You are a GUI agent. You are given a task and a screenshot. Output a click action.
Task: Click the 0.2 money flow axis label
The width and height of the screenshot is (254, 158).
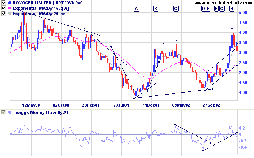(x=242, y=128)
